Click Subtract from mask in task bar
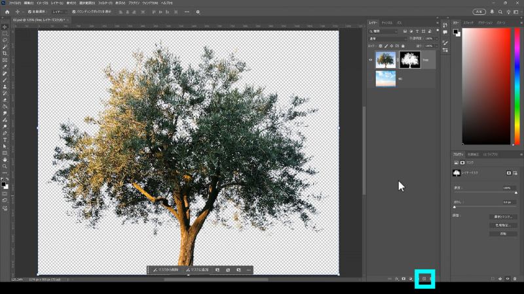The width and height of the screenshot is (524, 294). [x=166, y=270]
